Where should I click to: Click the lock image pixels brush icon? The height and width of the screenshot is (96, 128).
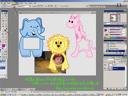point(110,62)
